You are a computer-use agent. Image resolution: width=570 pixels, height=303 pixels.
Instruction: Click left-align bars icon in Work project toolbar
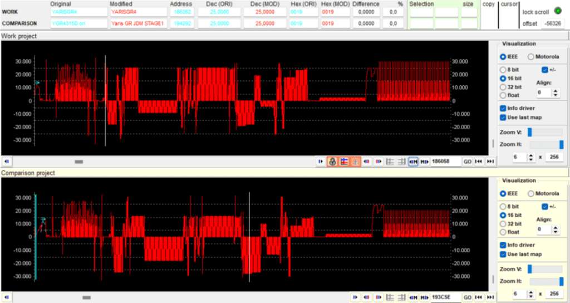[x=390, y=162]
